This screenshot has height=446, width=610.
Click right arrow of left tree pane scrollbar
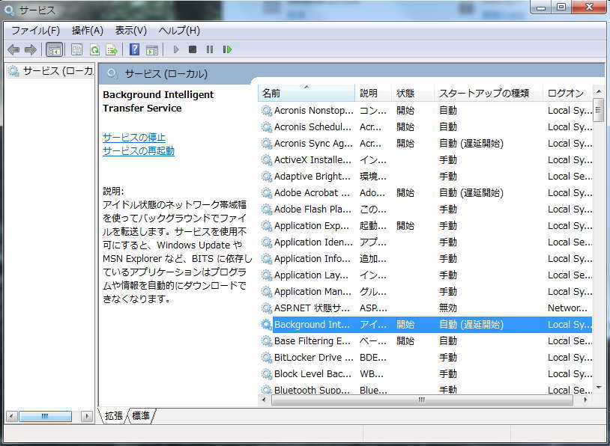pos(87,417)
